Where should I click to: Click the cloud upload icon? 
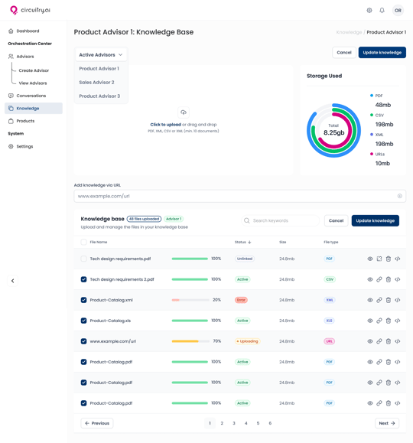tap(184, 112)
